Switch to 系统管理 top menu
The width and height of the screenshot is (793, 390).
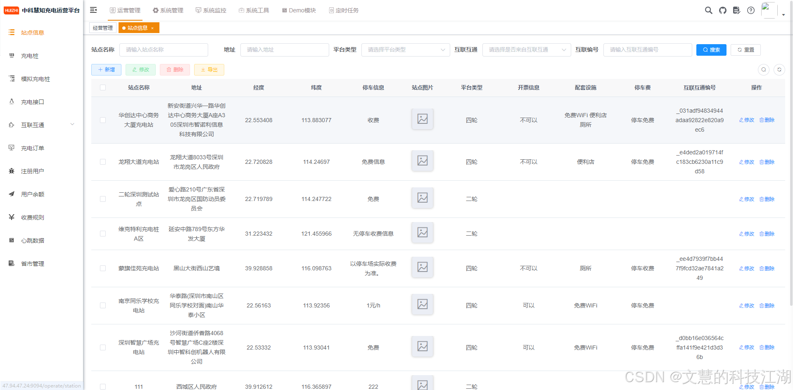point(168,10)
